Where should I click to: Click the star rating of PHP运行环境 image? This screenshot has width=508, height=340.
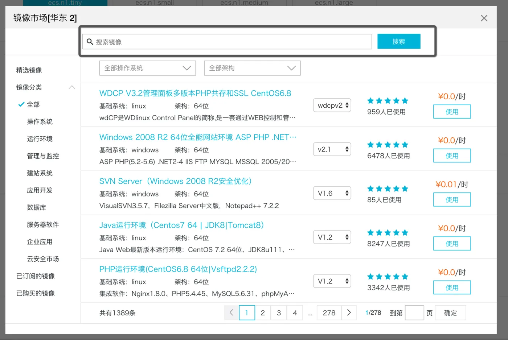point(388,277)
